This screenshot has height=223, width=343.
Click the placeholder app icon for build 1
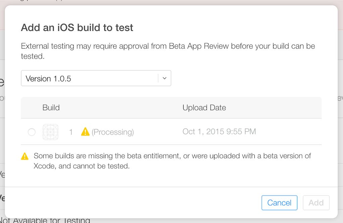(x=51, y=132)
